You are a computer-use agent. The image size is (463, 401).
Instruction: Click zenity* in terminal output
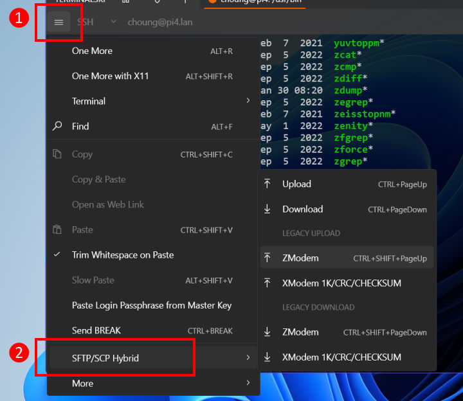(x=354, y=126)
